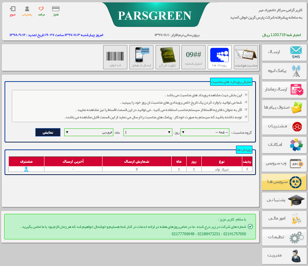Image resolution: width=308 pixels, height=266 pixels.
Task: Enable the first checkbox about viewing occasion events
Action: (x=246, y=95)
